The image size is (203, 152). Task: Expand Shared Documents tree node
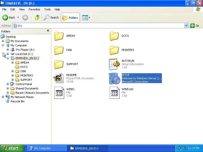pos(8,88)
